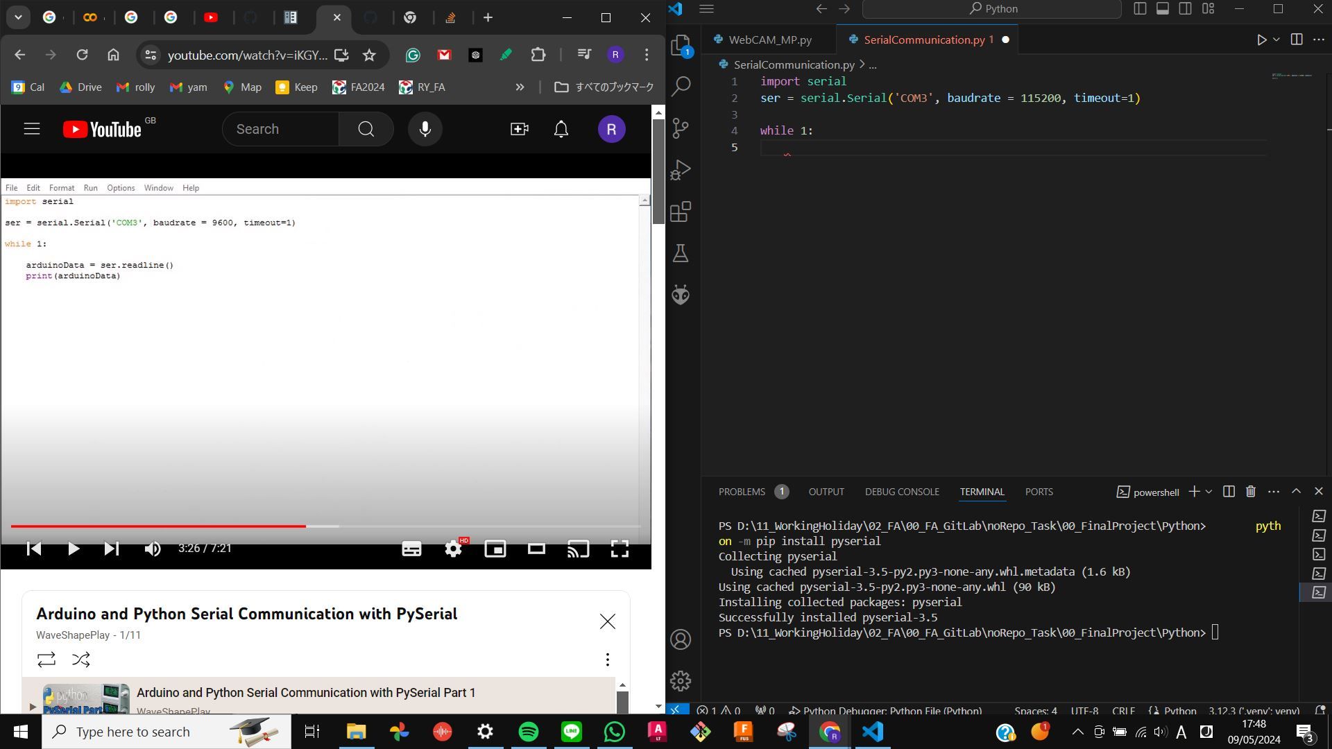
Task: Open YouTube hamburger guide menu
Action: point(32,129)
